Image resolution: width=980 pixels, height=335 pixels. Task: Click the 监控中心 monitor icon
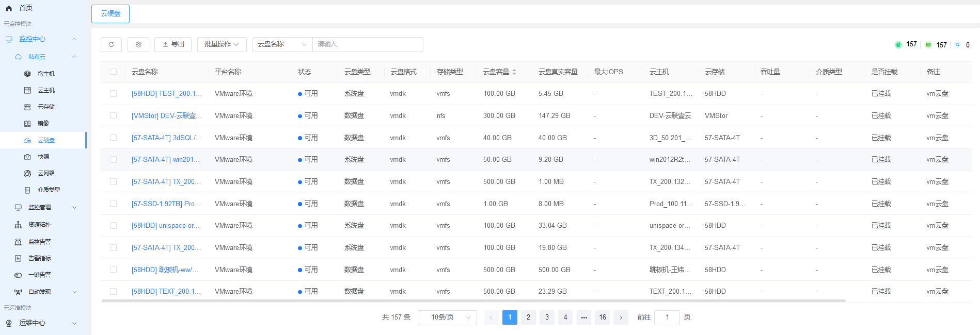9,39
